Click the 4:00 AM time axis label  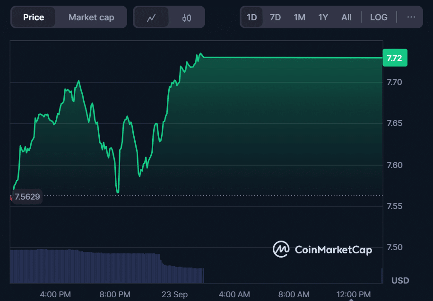[x=235, y=294]
